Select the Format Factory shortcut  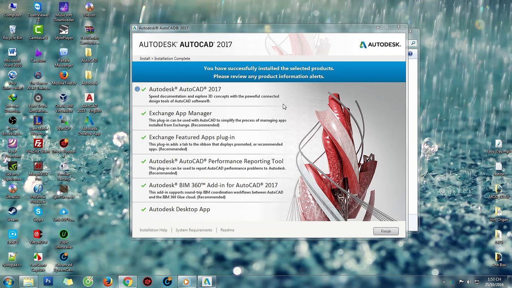[x=64, y=171]
